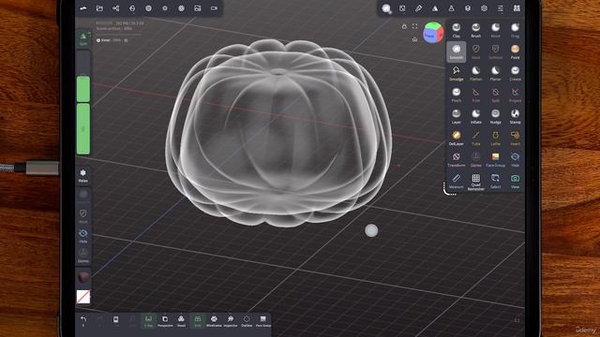The image size is (600, 337).
Task: Toggle the Grid display
Action: (x=198, y=321)
